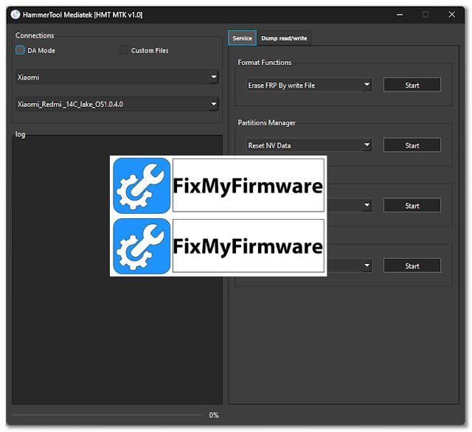472x432 pixels.
Task: Open the Xiaomi brand dropdown
Action: point(117,77)
